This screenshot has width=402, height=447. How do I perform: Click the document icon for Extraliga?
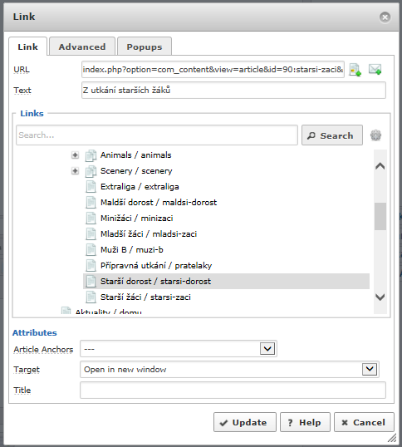tap(91, 187)
